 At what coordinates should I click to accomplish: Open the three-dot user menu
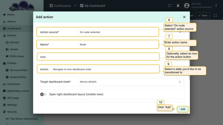216,6
